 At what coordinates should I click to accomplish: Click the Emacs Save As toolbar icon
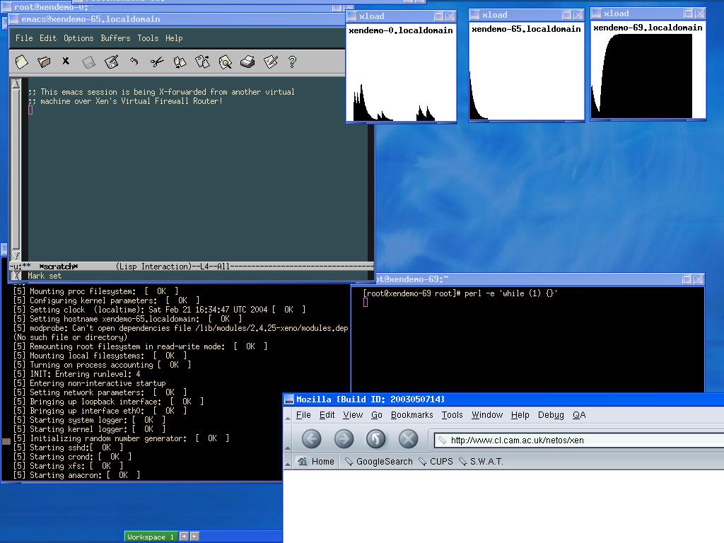coord(111,62)
